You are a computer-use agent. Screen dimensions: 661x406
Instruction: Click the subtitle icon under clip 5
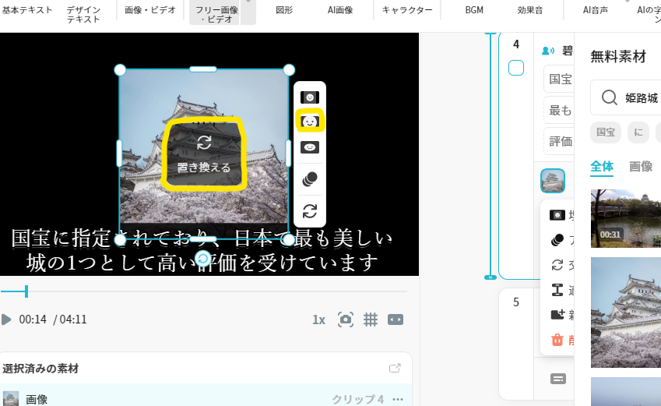557,379
